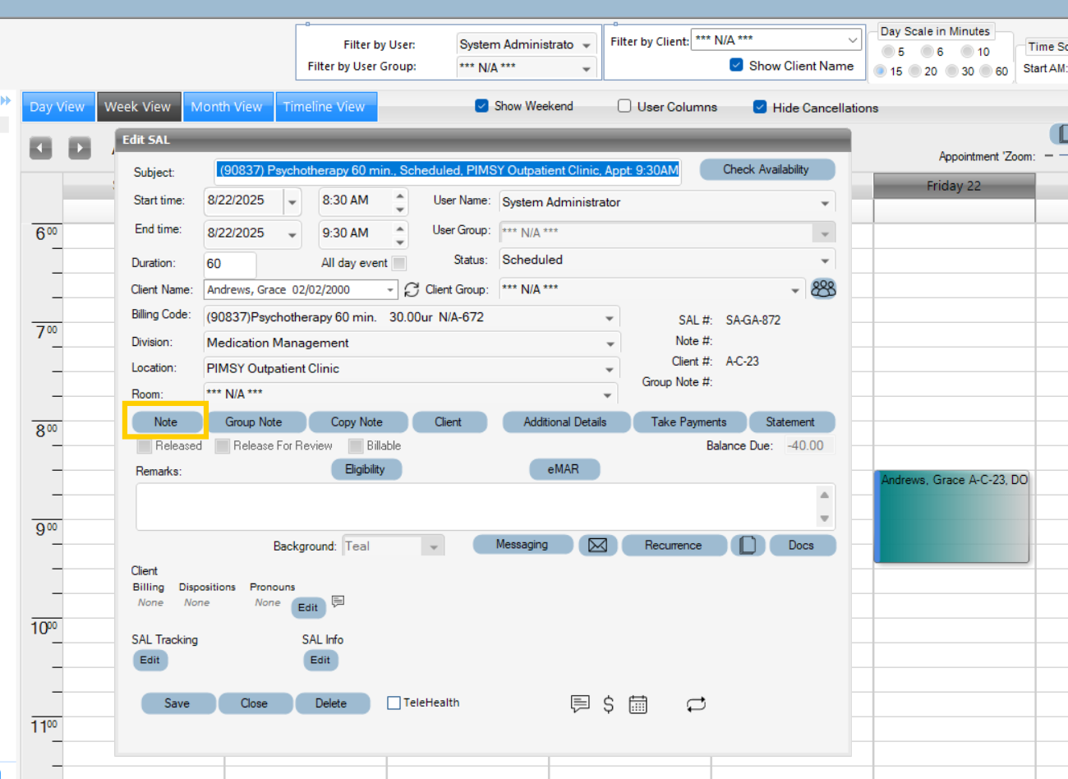Click the copy pages icon beside Recurrence
Image resolution: width=1068 pixels, height=779 pixels.
pyautogui.click(x=748, y=544)
